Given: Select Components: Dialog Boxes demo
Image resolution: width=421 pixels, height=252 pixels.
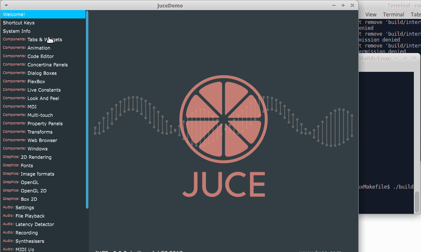Looking at the screenshot, I should point(43,73).
